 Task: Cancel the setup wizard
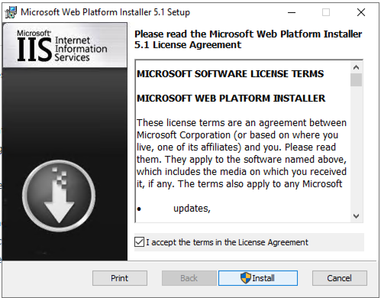click(339, 278)
